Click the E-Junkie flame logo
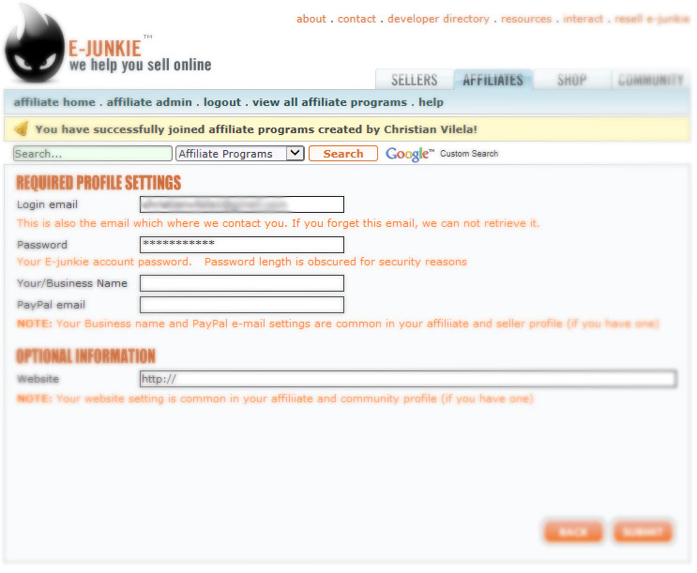Image resolution: width=697 pixels, height=573 pixels. 34,43
